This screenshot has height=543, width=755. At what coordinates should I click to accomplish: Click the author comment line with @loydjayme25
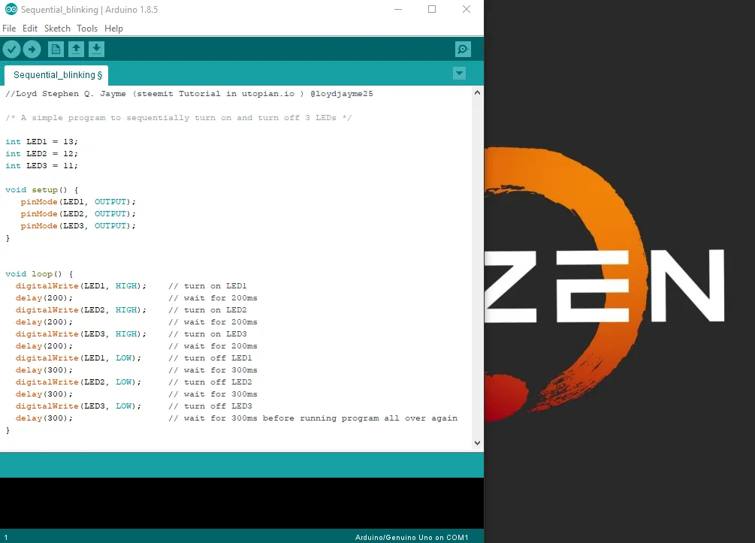(x=189, y=94)
